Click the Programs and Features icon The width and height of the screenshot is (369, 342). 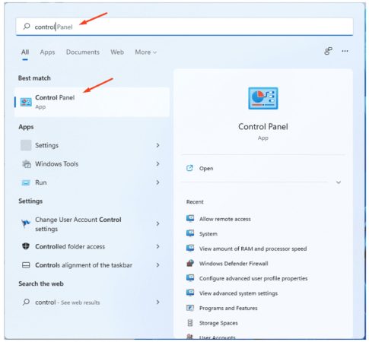[x=190, y=308]
